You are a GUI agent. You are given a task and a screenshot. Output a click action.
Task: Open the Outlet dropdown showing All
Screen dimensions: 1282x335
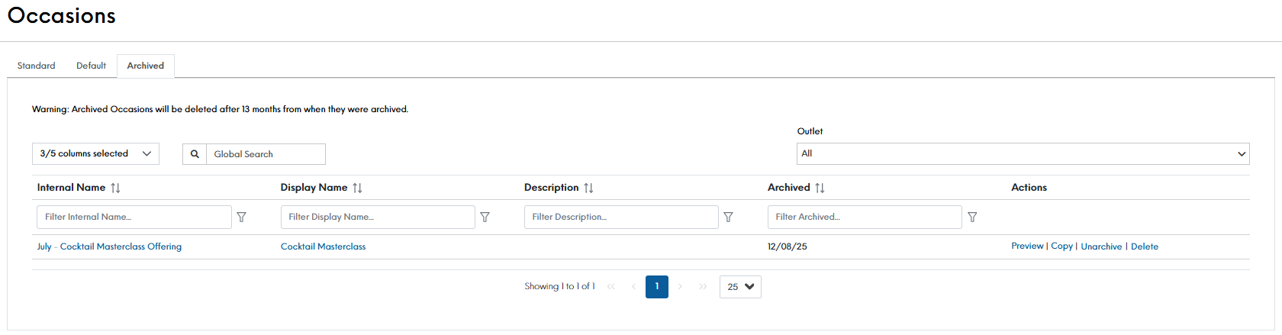click(x=1023, y=153)
